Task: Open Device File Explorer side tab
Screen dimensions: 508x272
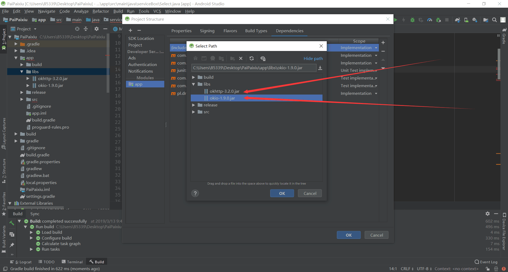Action: [504, 231]
